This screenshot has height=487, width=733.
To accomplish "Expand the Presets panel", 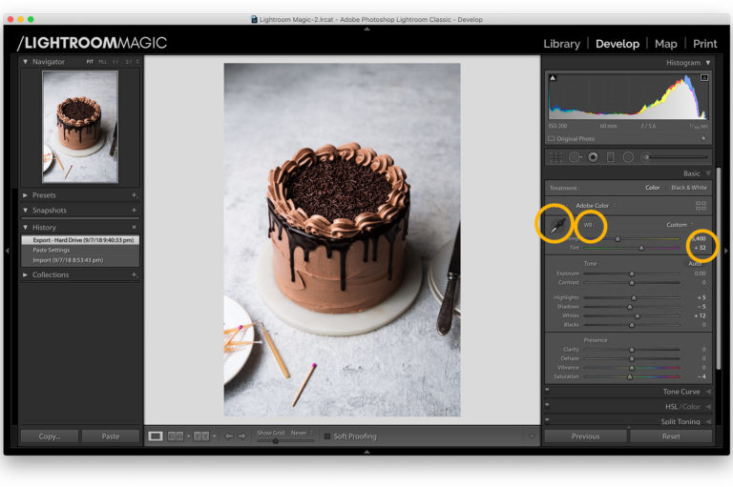I will click(25, 195).
